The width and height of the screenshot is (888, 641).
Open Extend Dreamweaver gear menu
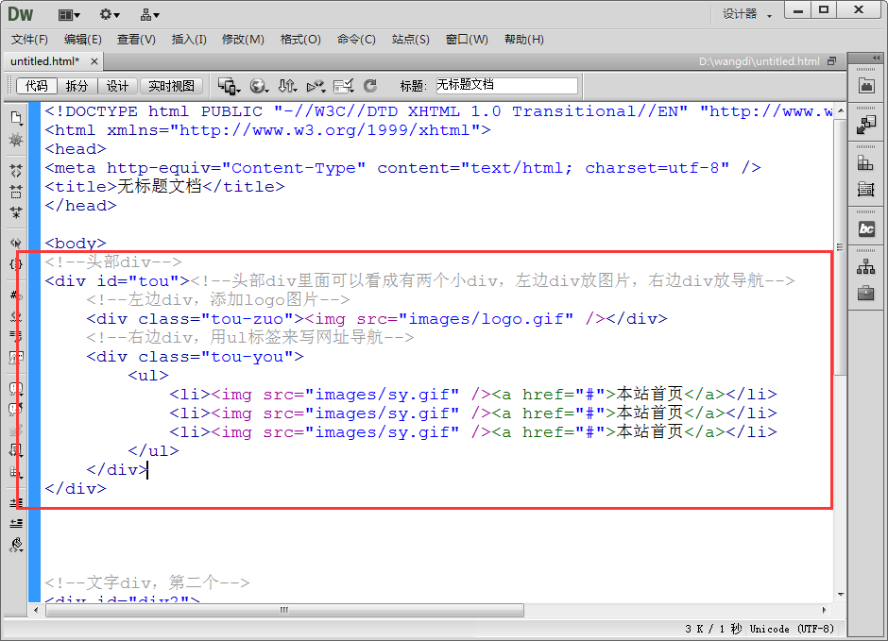[x=110, y=15]
